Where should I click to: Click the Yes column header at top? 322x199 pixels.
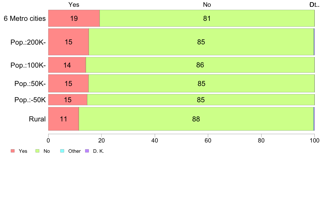(x=74, y=5)
